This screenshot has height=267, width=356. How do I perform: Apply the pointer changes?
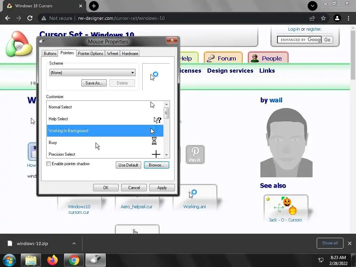click(x=162, y=187)
